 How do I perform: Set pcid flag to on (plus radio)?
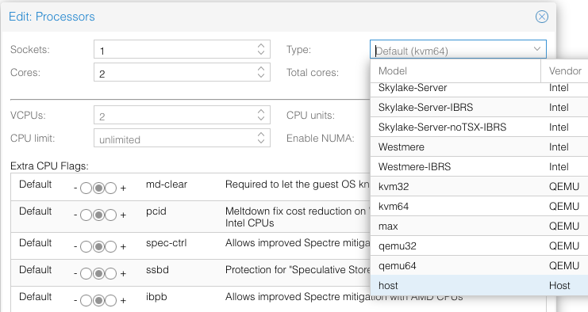(x=110, y=215)
